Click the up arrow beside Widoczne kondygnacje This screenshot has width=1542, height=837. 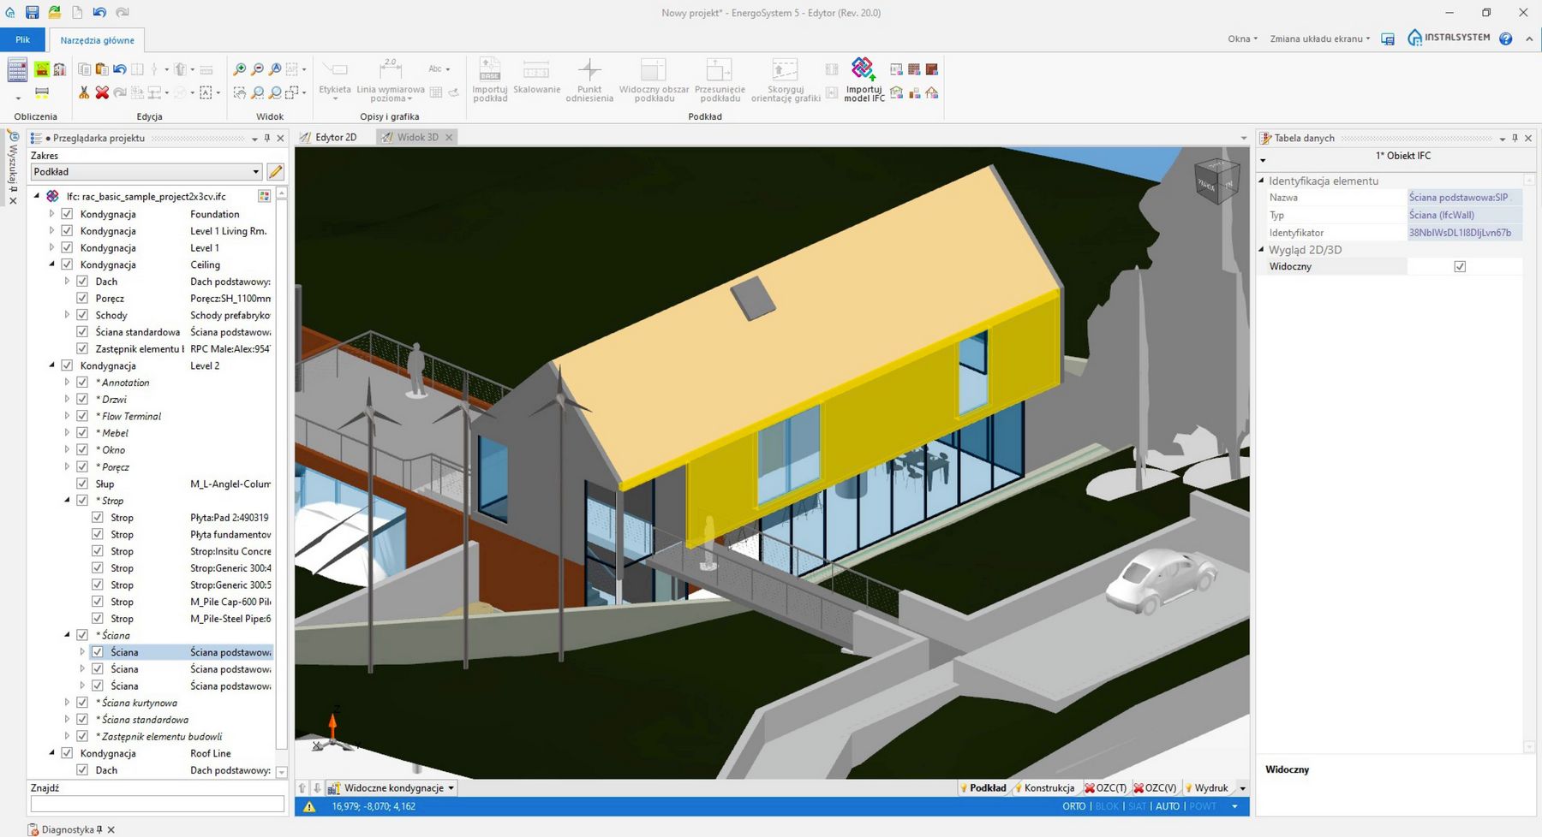(302, 788)
